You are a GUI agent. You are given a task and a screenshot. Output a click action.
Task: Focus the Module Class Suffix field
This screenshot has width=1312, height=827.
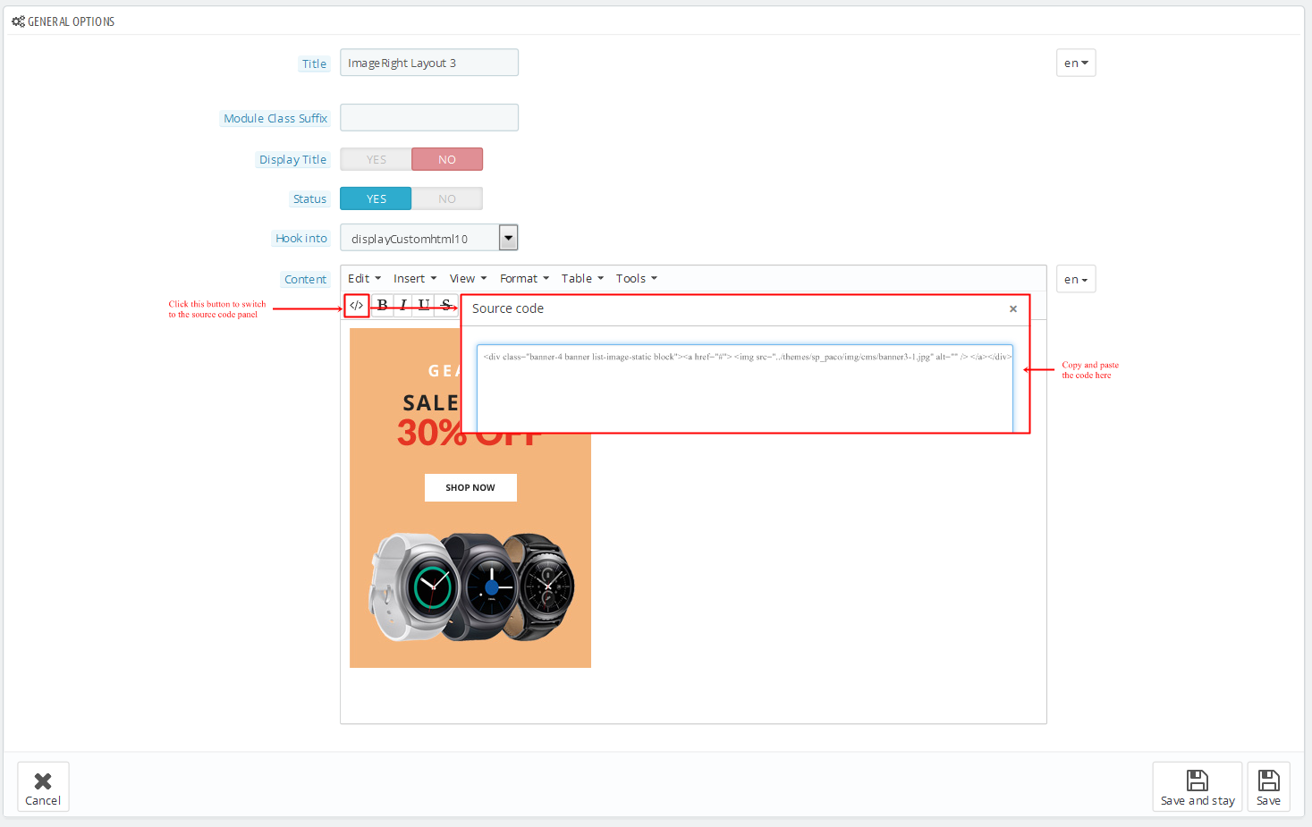click(429, 117)
